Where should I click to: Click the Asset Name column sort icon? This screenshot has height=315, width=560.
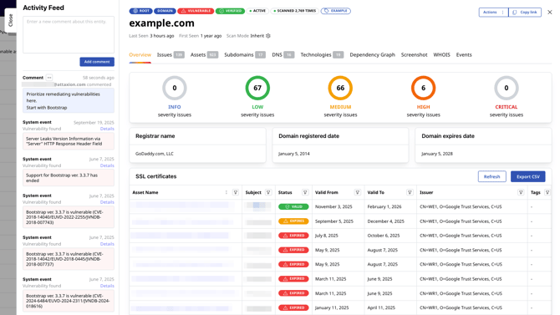226,192
